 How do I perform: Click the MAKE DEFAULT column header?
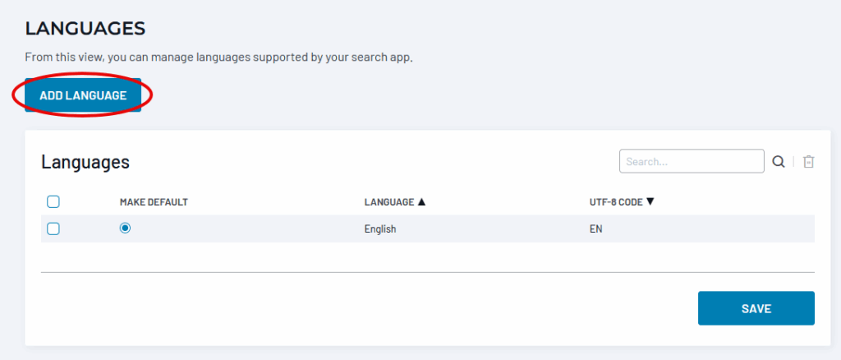[154, 201]
